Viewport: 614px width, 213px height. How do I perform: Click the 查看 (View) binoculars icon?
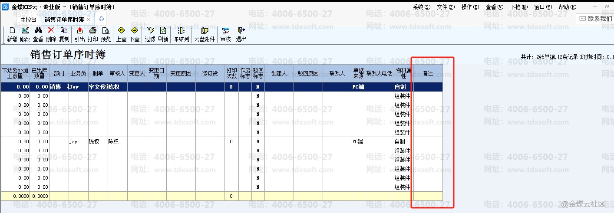[x=38, y=30]
